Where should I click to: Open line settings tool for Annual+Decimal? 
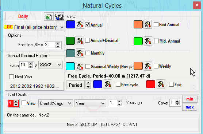[x=80, y=41]
